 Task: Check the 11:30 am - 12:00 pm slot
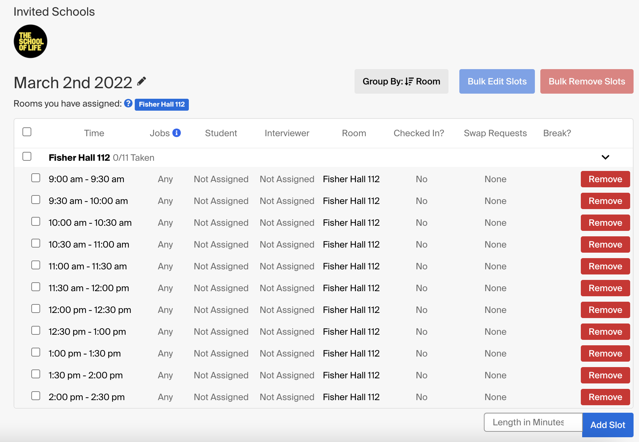36,287
